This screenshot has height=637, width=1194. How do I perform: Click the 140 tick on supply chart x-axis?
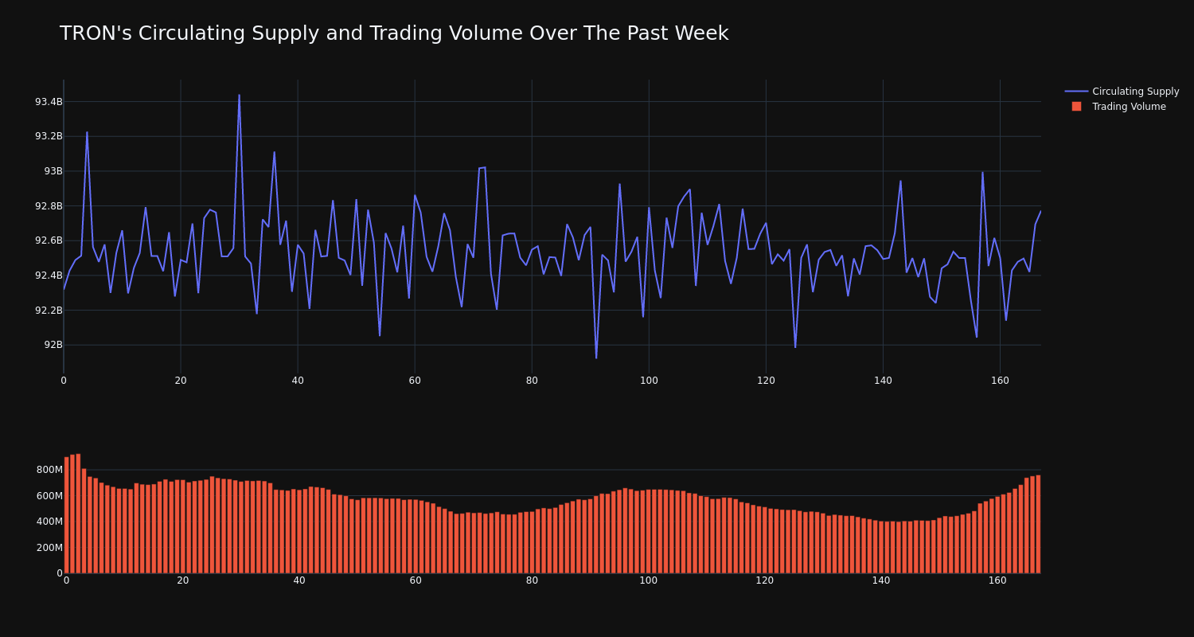(883, 381)
